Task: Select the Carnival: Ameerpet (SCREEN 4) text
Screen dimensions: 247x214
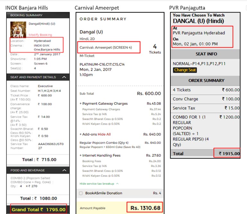Action: coord(106,48)
